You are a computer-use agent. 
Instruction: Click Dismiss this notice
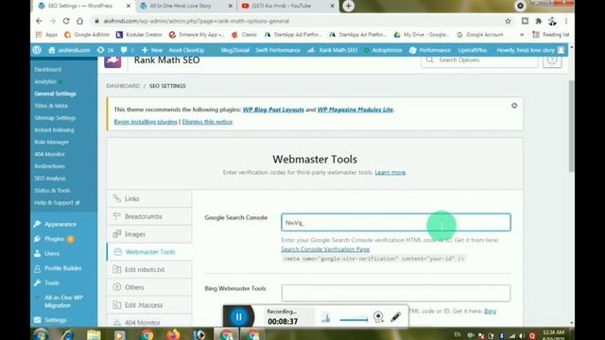207,122
